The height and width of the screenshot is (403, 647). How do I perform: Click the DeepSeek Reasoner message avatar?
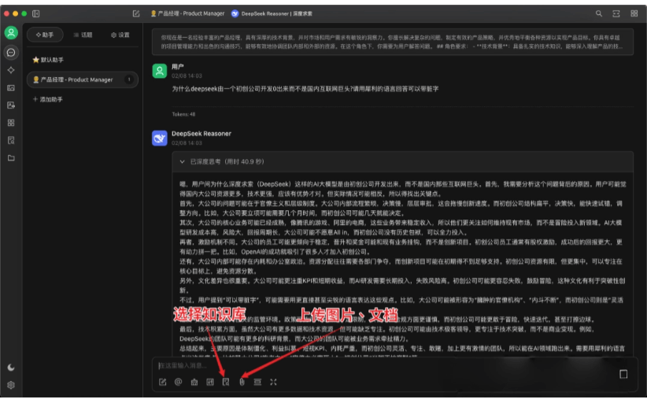point(160,139)
